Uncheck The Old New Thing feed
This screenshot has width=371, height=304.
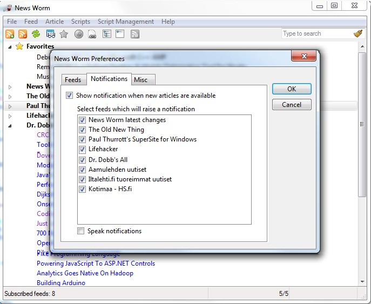point(82,130)
